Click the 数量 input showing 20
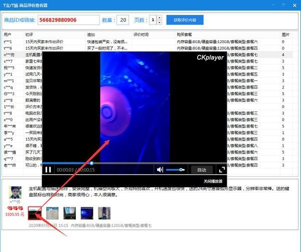This screenshot has width=301, height=252. tap(123, 20)
